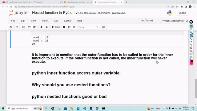Open the Edit menu

click(23, 21)
